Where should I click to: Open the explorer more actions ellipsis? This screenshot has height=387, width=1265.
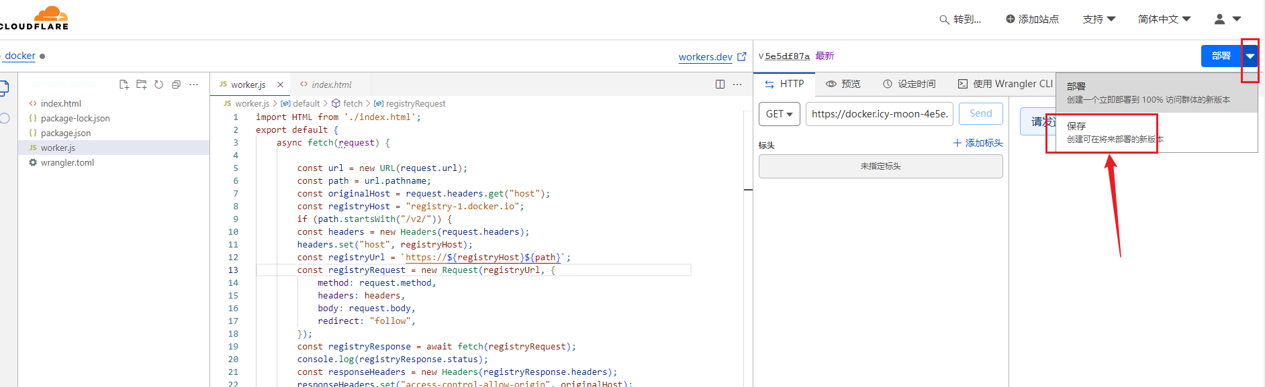194,85
